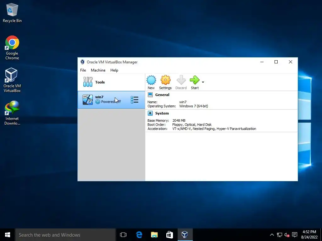Click the Acceleration value text
This screenshot has height=241, width=322.
(x=214, y=129)
